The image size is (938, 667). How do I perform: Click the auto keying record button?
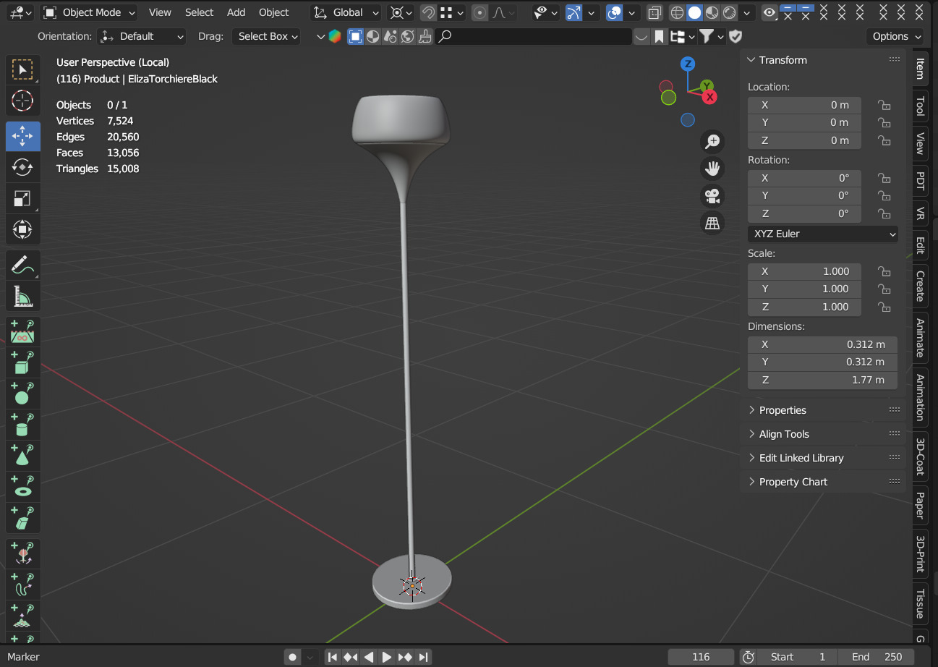(293, 657)
